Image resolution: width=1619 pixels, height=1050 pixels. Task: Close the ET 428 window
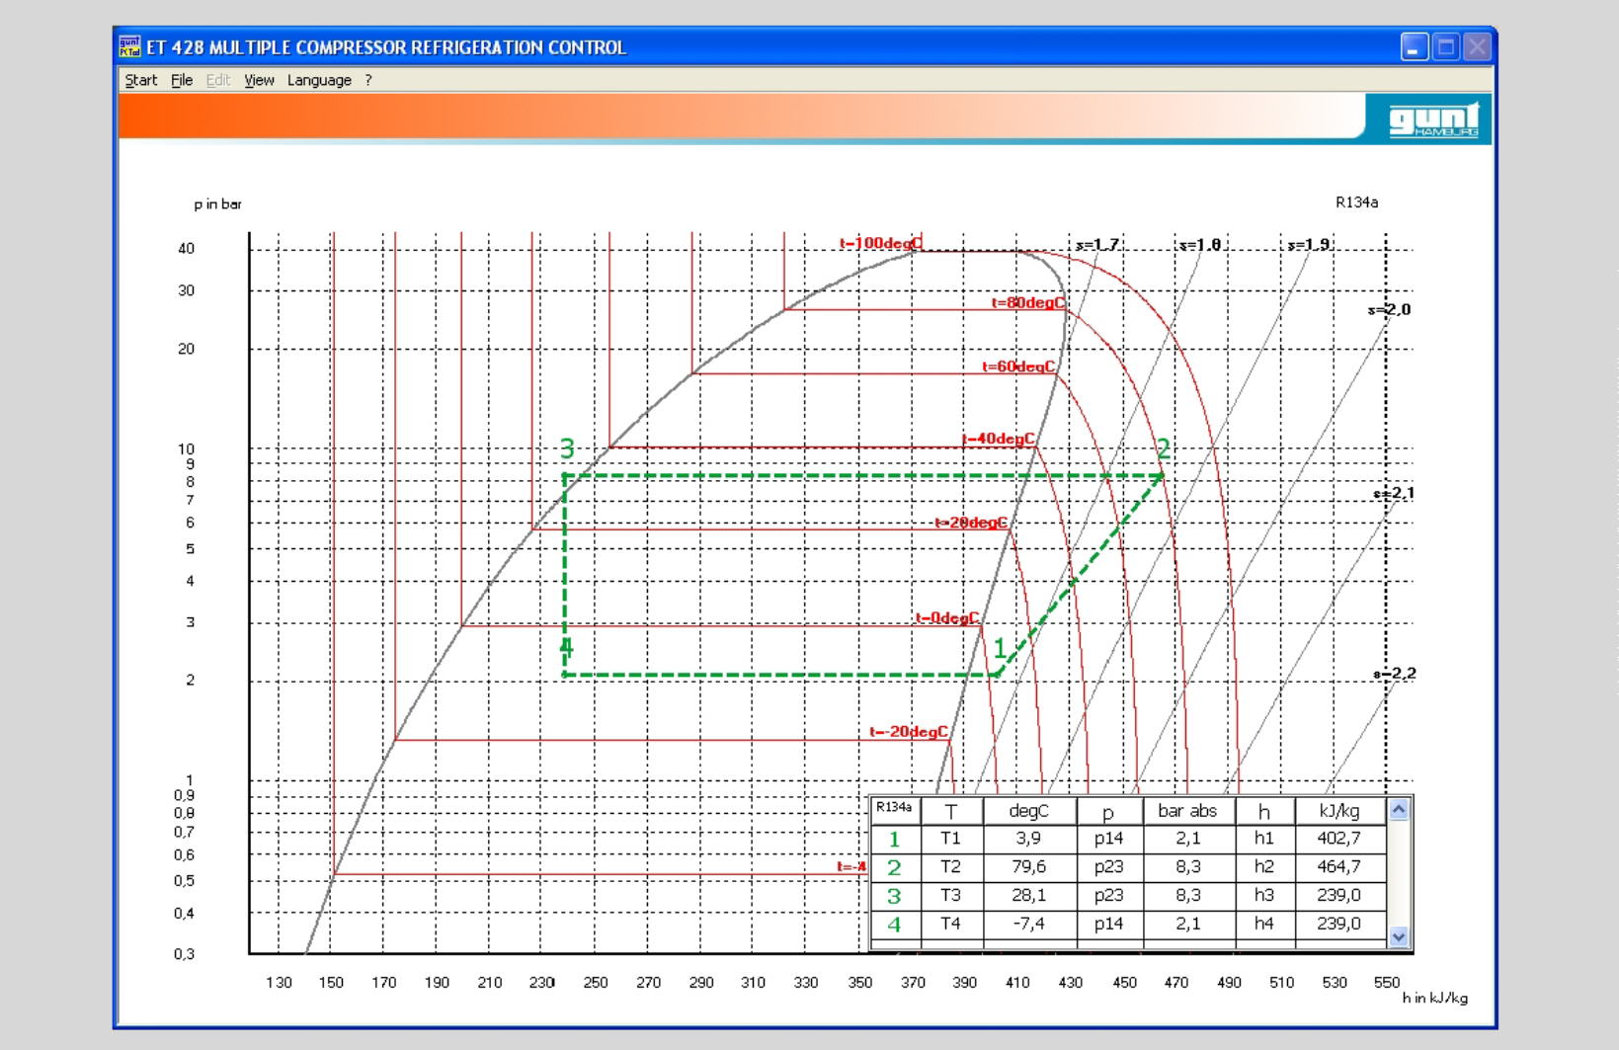tap(1477, 46)
